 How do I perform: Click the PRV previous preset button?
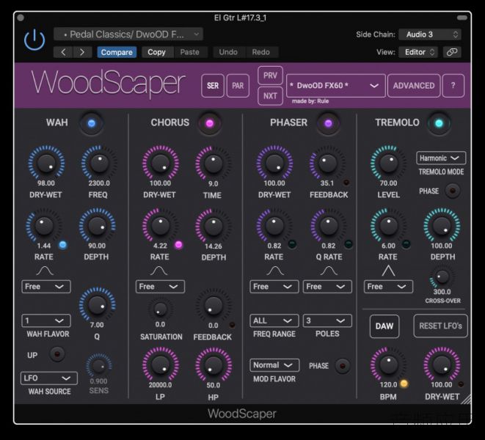[x=270, y=75]
